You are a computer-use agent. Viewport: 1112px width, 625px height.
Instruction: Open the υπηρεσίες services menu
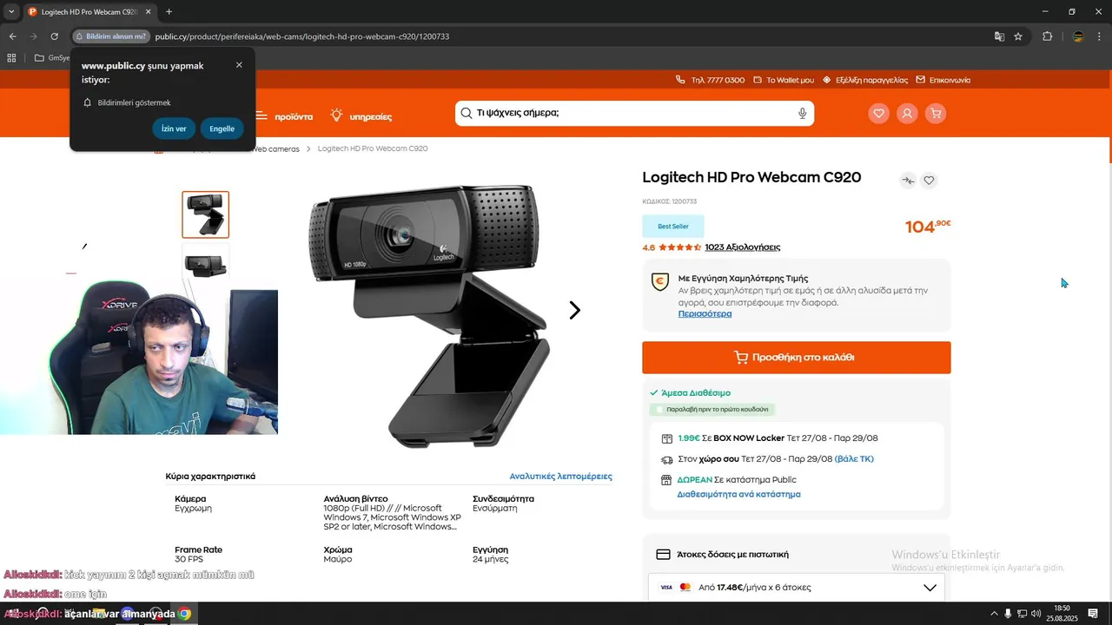click(x=361, y=115)
